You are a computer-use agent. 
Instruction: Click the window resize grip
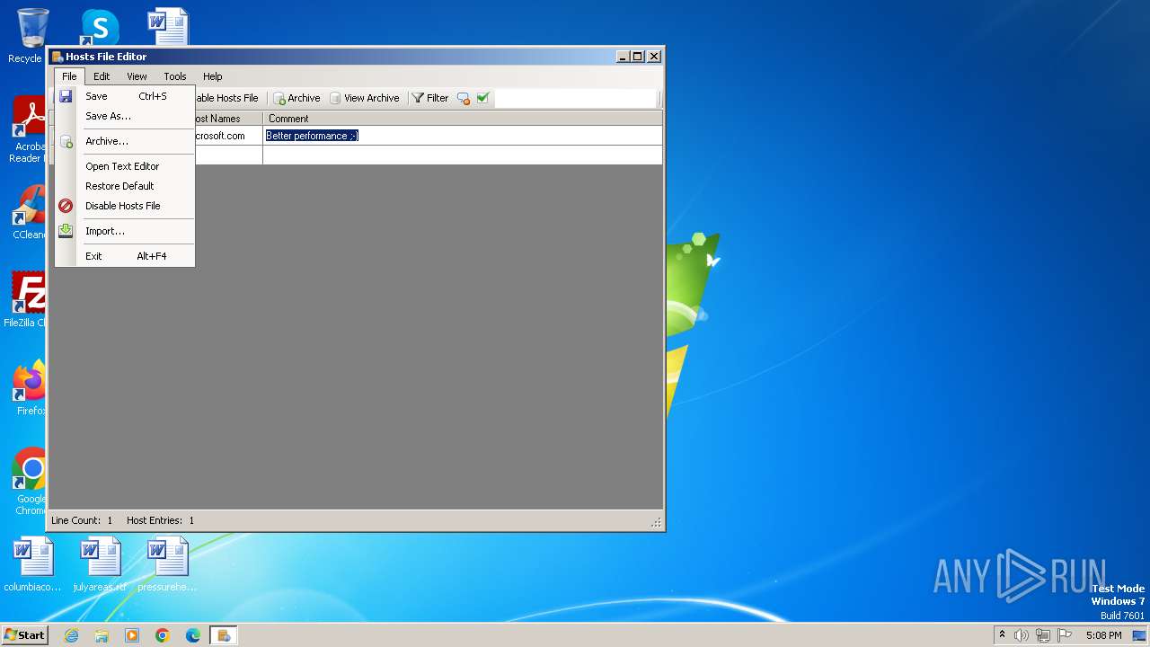pos(656,522)
